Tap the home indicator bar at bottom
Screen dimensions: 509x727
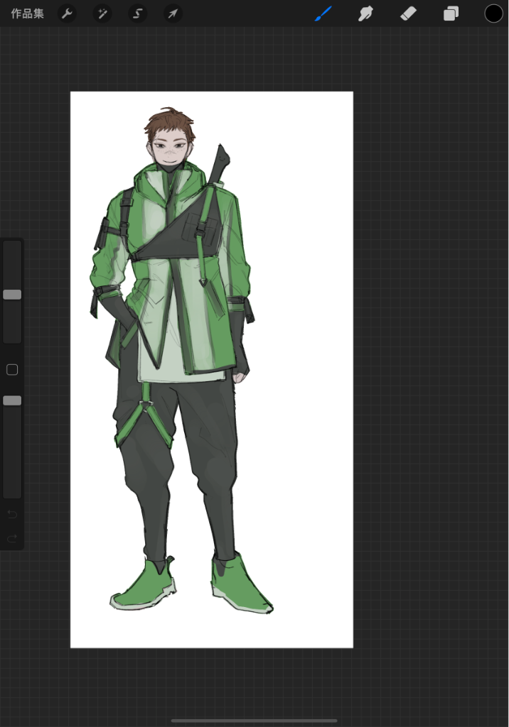254,721
